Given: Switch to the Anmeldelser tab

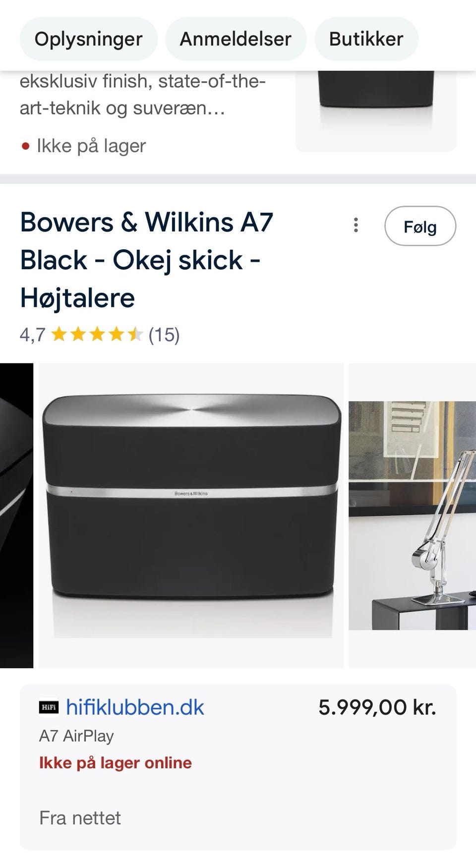Looking at the screenshot, I should [236, 39].
